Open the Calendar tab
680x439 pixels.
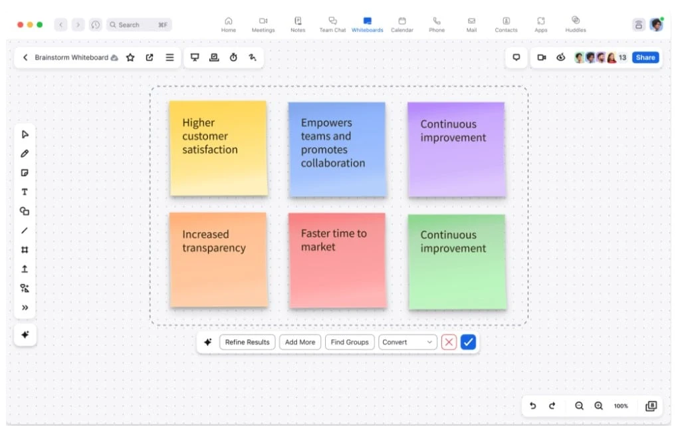pyautogui.click(x=402, y=25)
